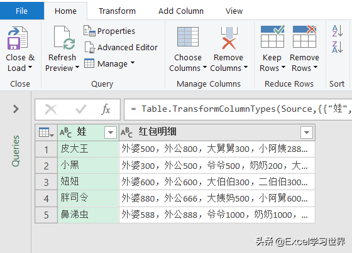The width and height of the screenshot is (352, 253).
Task: Select row number 4
Action: click(x=47, y=198)
